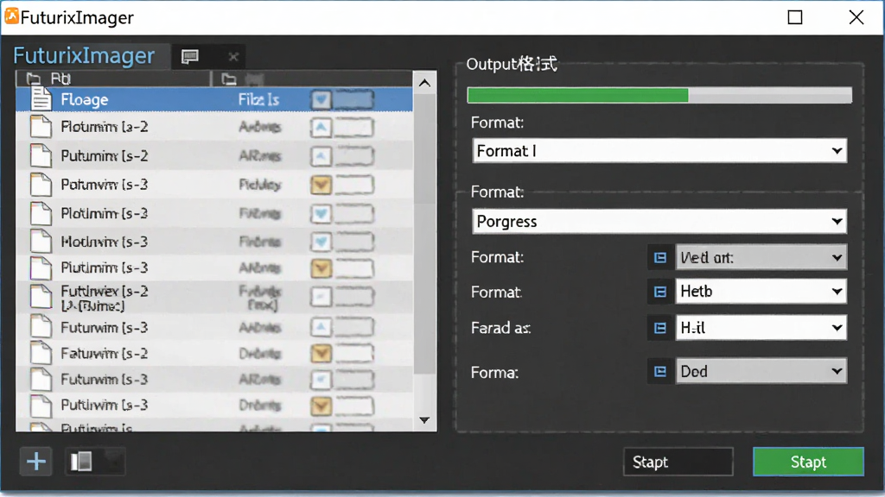Click the blue icon beside the Dod dropdown
The height and width of the screenshot is (497, 885).
point(659,372)
